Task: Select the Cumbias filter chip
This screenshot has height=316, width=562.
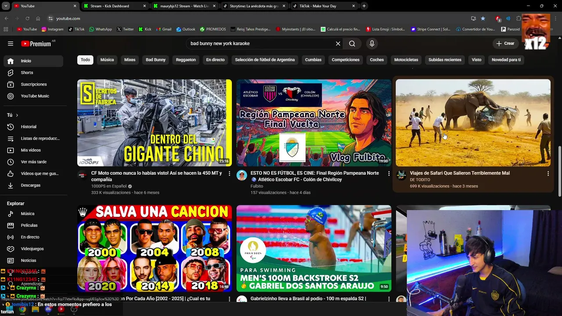Action: [x=313, y=60]
